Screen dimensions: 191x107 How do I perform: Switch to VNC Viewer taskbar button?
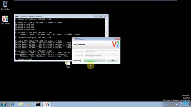[x=47, y=104]
